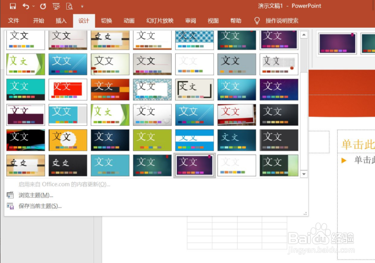Screen dimensions: 375x263
Task: Choose 保存当前主题(S)... option
Action: 40,206
